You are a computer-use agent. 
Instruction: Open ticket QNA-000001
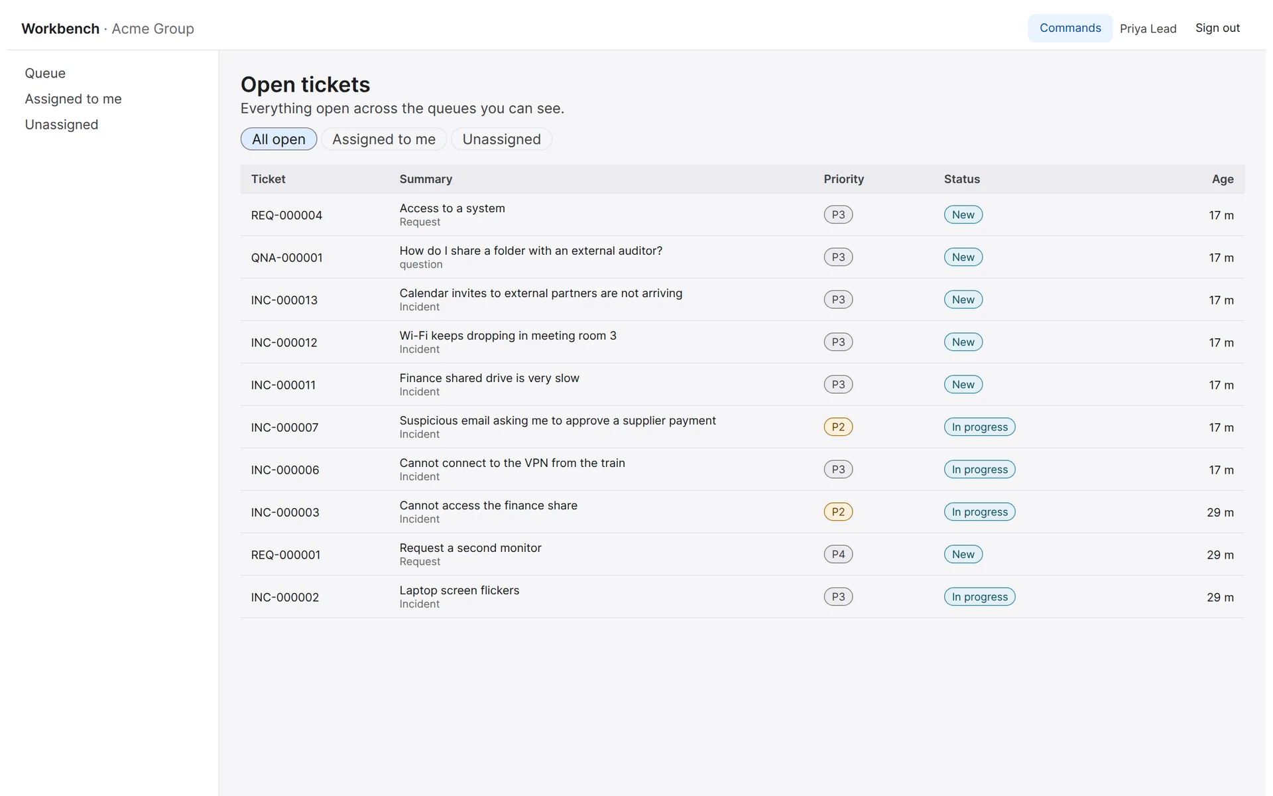[286, 257]
